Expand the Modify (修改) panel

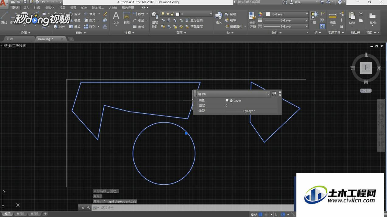tap(81, 33)
